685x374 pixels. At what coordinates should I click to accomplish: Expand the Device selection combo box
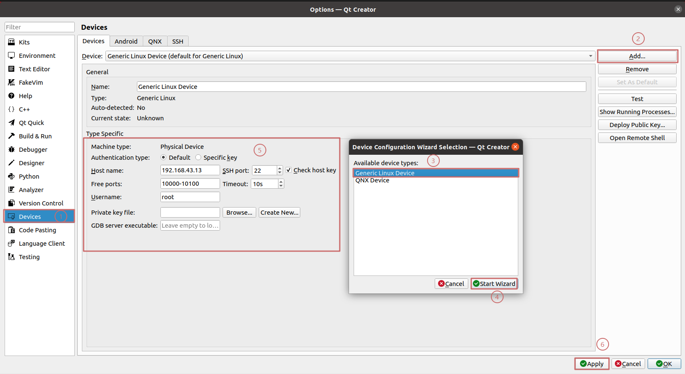(590, 56)
